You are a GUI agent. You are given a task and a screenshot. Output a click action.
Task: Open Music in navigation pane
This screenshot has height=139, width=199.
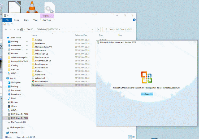click(x=14, y=98)
